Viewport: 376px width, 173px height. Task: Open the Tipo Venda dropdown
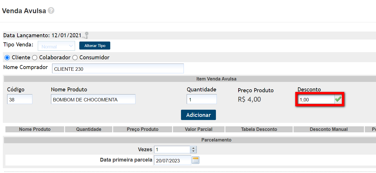[56, 46]
